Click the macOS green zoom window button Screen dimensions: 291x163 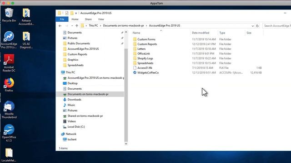pyautogui.click(x=13, y=3)
